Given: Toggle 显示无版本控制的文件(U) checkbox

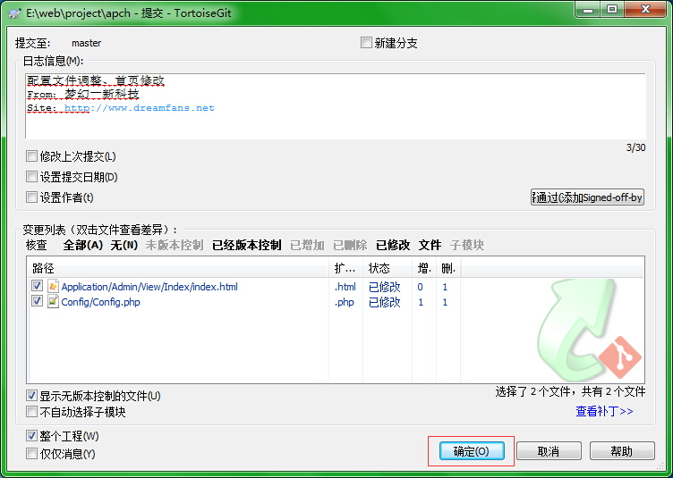Looking at the screenshot, I should coord(31,395).
